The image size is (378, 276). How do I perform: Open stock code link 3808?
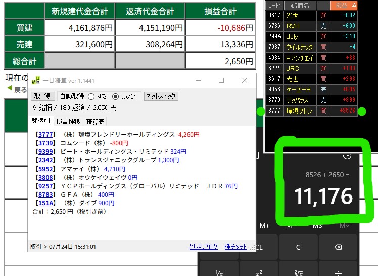click(45, 178)
